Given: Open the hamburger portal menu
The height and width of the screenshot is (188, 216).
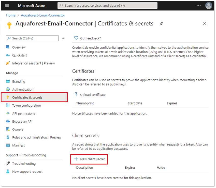Looking at the screenshot, I should pos(7,5).
